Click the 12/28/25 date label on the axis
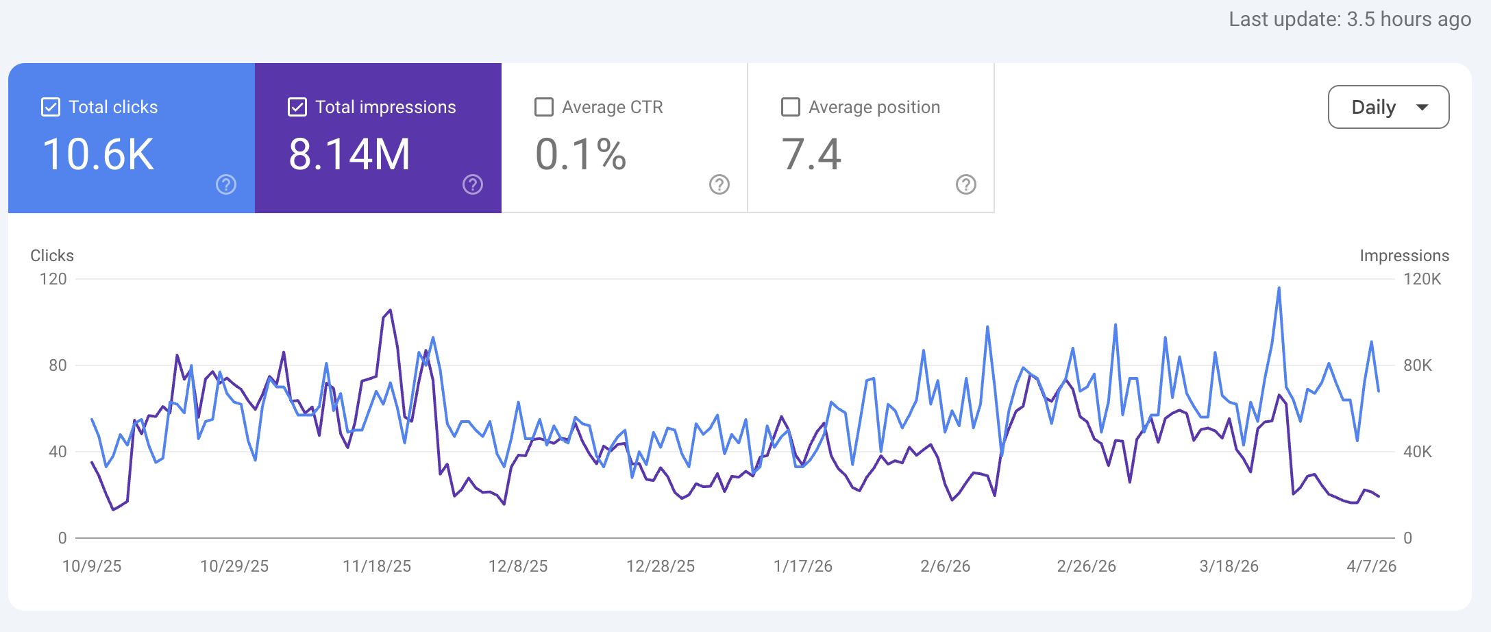The height and width of the screenshot is (632, 1491). pos(662,566)
